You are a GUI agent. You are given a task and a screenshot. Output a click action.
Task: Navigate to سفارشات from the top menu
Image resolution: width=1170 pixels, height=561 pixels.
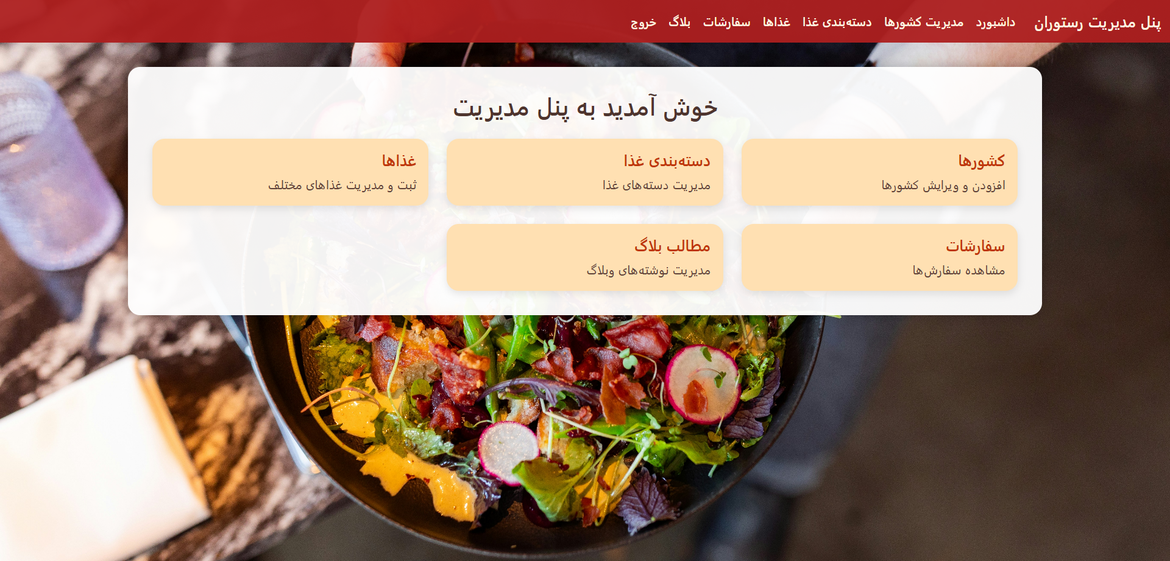click(x=726, y=23)
